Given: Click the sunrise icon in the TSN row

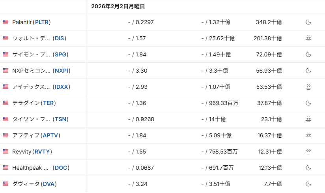Looking at the screenshot, I should tap(308, 119).
